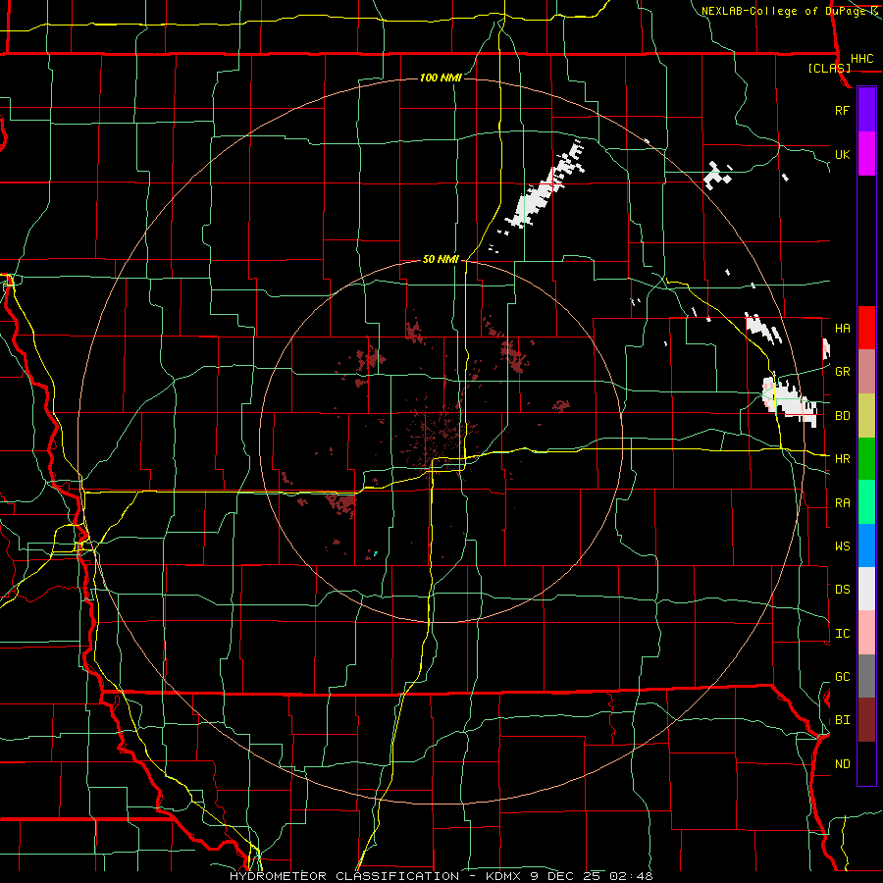
Task: Click the "[CLAS]" units label
Action: coord(829,69)
